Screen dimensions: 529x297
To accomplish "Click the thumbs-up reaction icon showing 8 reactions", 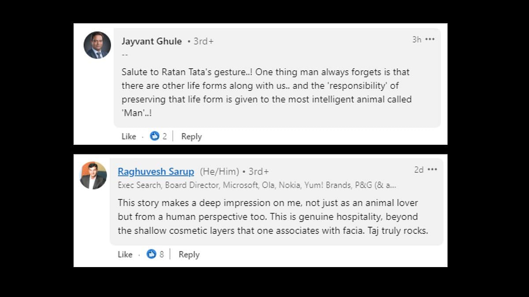I will [x=151, y=254].
